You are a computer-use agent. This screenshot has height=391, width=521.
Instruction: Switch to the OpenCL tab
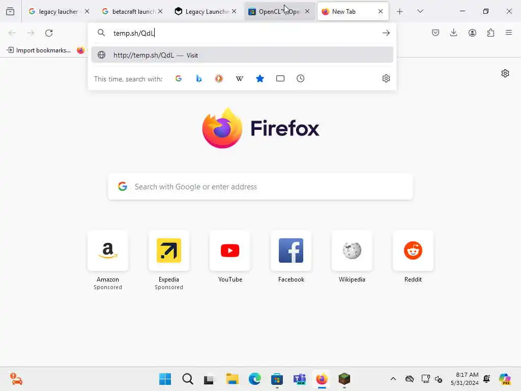[x=278, y=11]
